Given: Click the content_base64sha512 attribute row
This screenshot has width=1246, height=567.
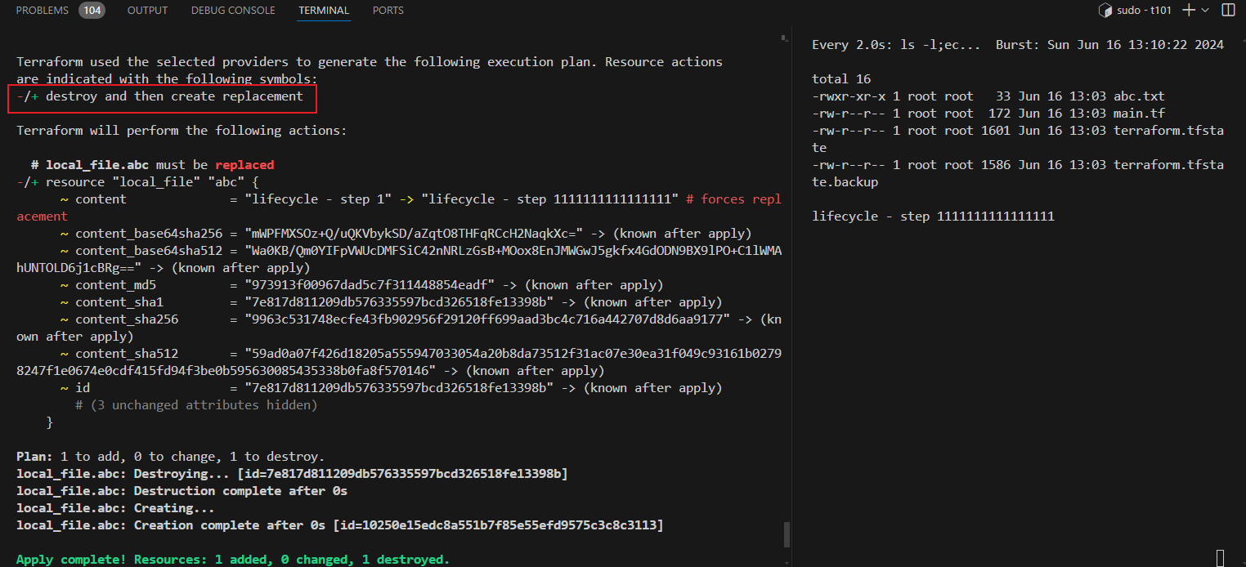Looking at the screenshot, I should [399, 259].
